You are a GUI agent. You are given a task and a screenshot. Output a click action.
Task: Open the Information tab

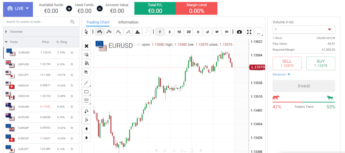(128, 22)
